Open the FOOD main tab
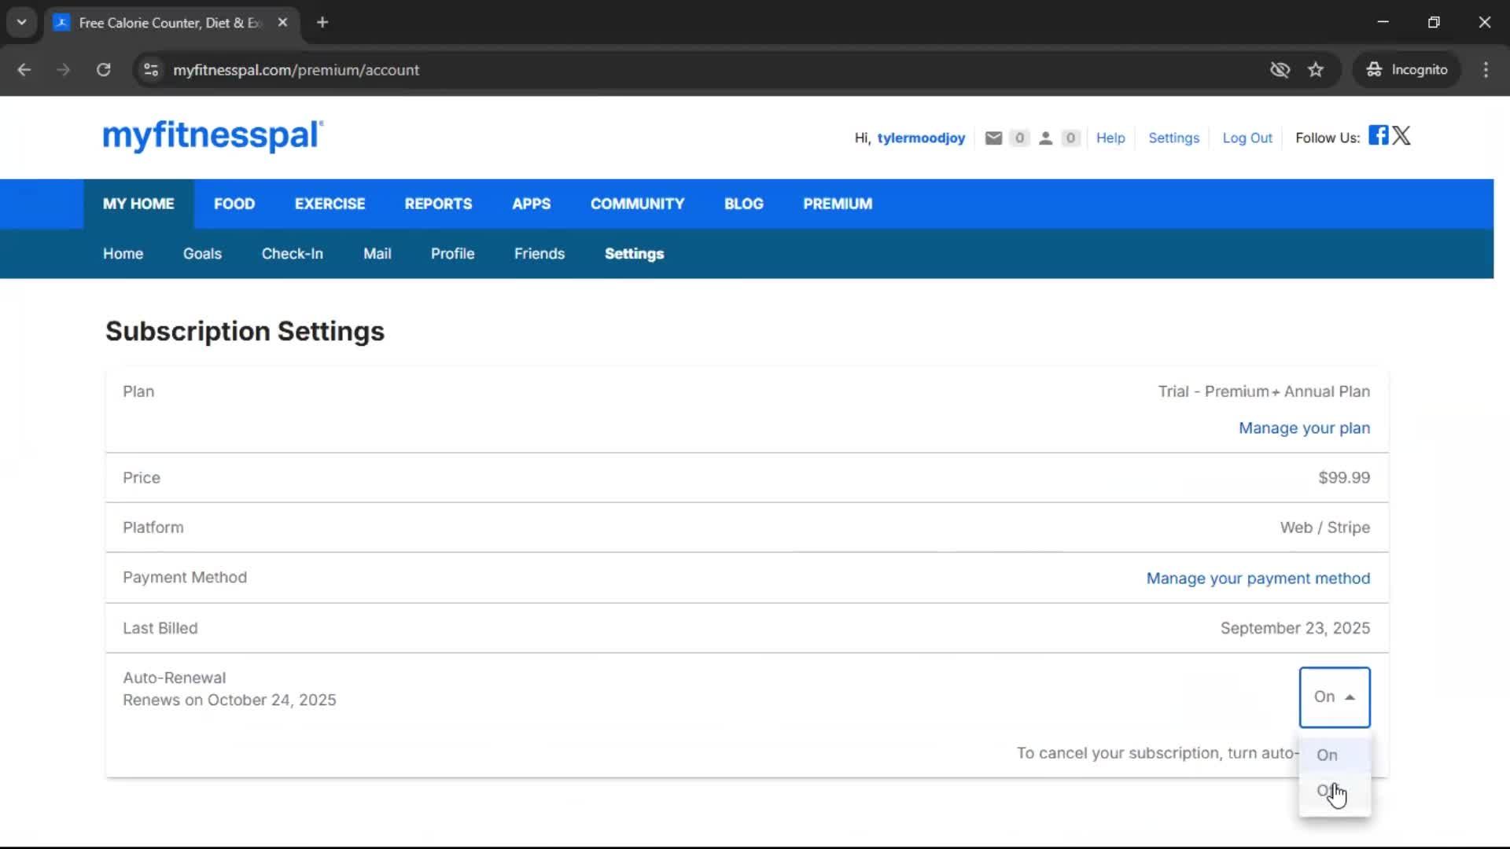This screenshot has width=1510, height=849. 234,204
